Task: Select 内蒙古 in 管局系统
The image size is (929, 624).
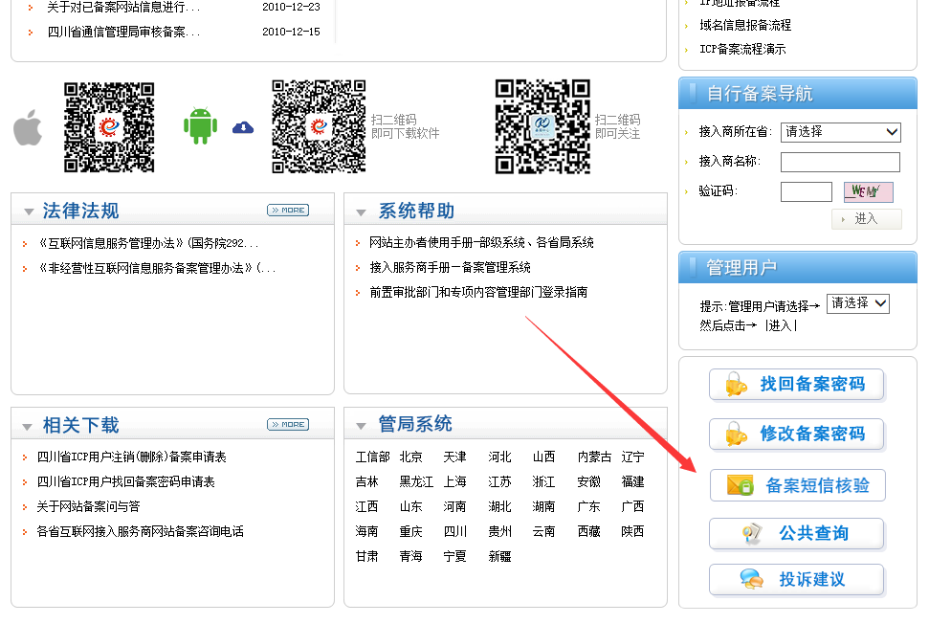Action: (x=594, y=457)
